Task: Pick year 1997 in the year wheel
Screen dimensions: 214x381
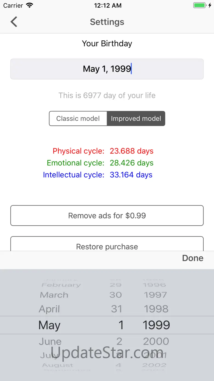Action: click(x=155, y=295)
